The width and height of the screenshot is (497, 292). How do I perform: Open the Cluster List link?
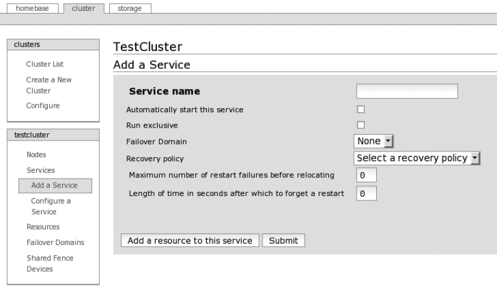coord(45,64)
